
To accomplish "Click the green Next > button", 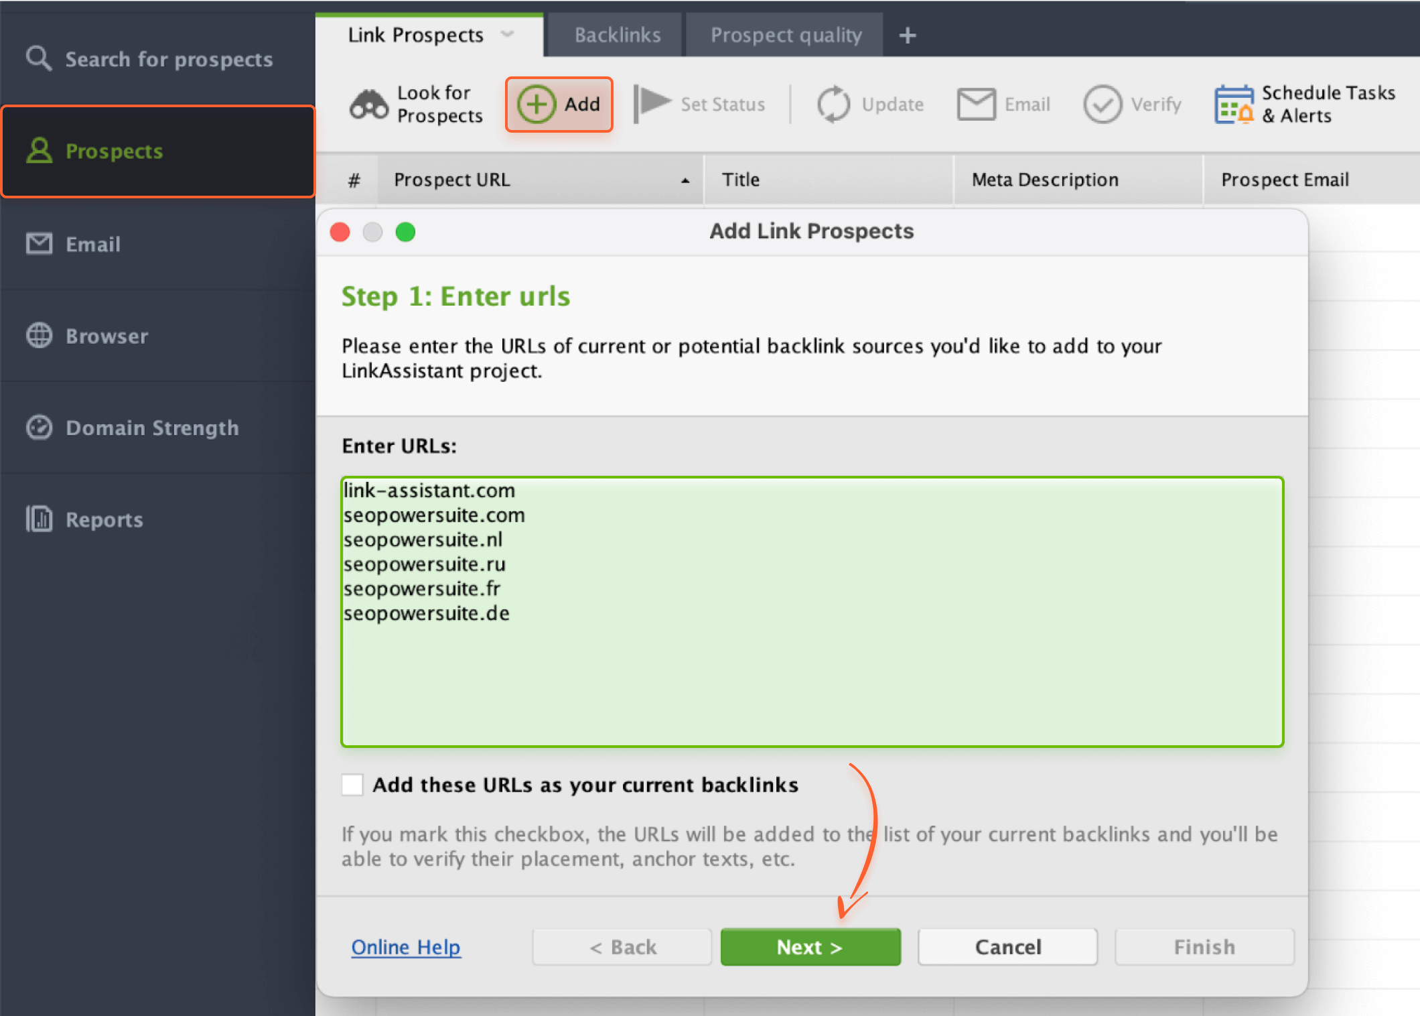I will click(x=810, y=946).
